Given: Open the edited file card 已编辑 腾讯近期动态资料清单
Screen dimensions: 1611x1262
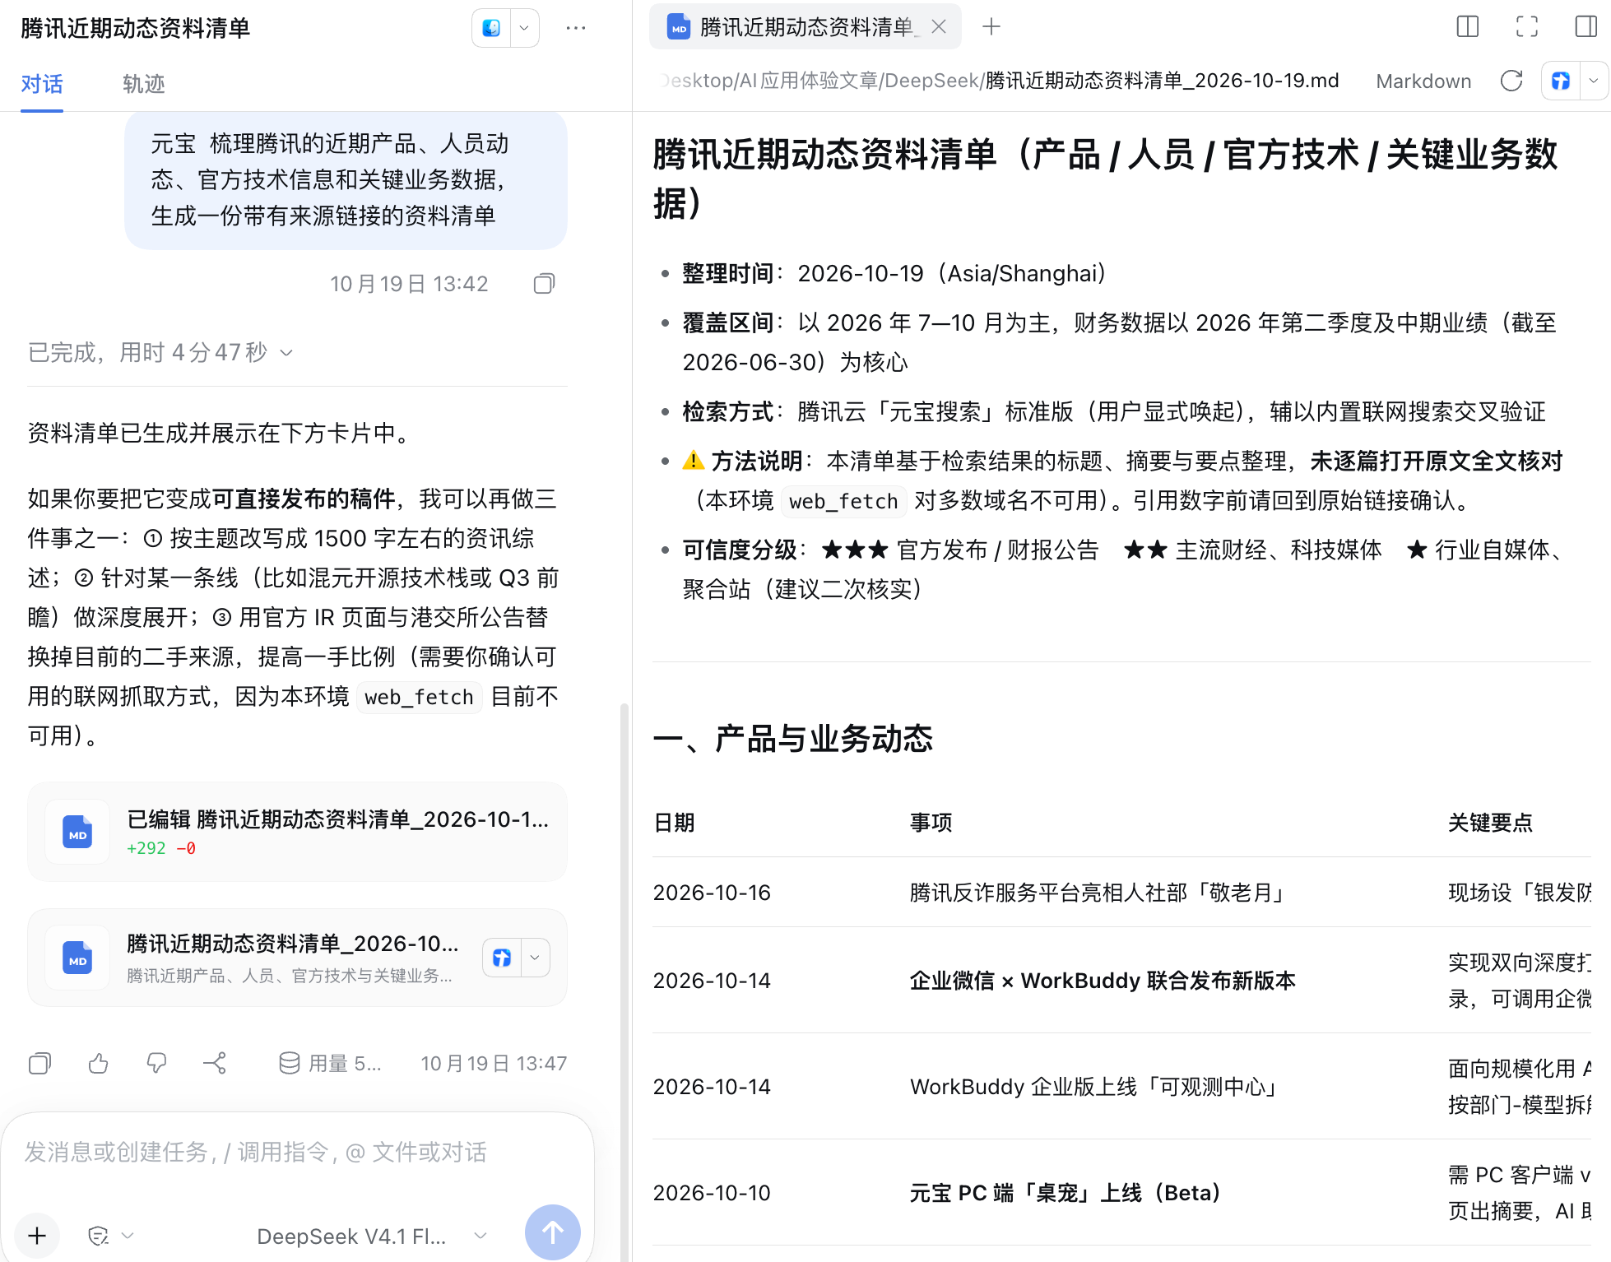Looking at the screenshot, I should click(297, 832).
